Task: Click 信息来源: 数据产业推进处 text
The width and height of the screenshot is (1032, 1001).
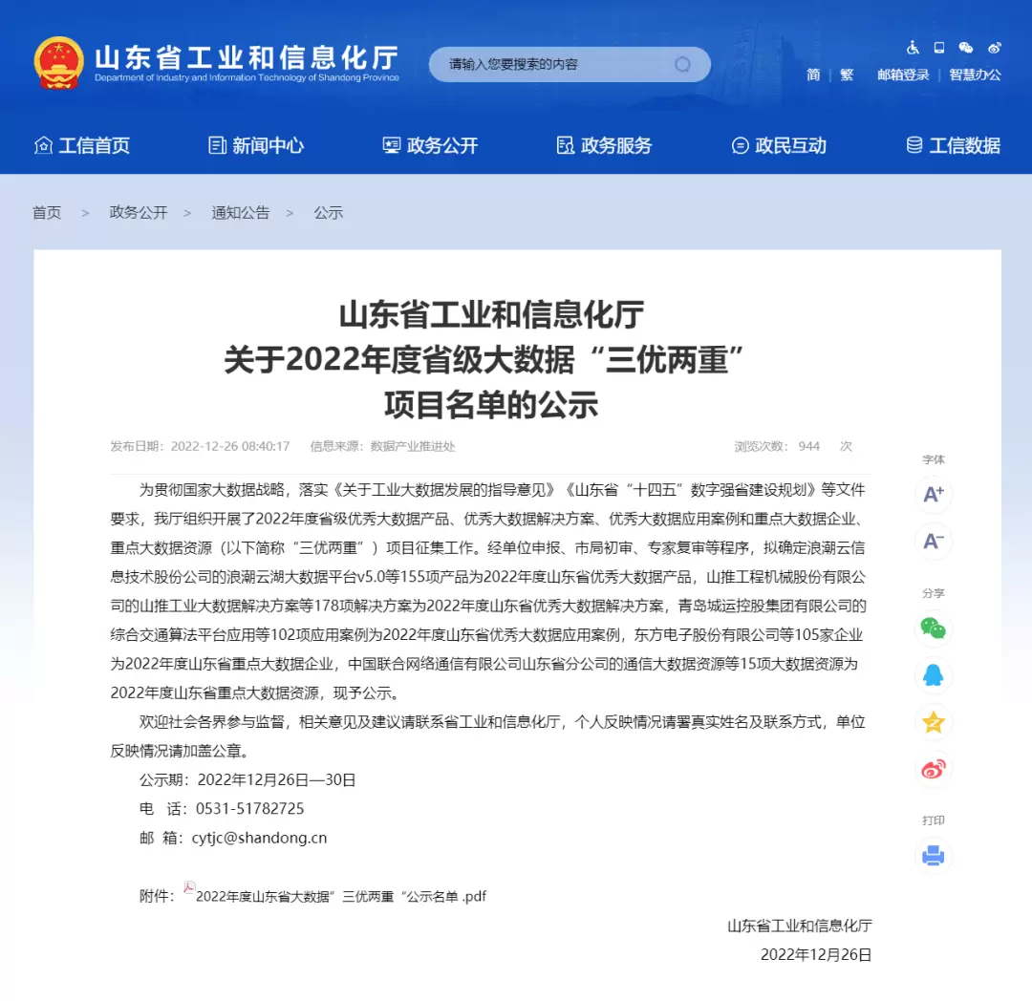Action: click(382, 447)
